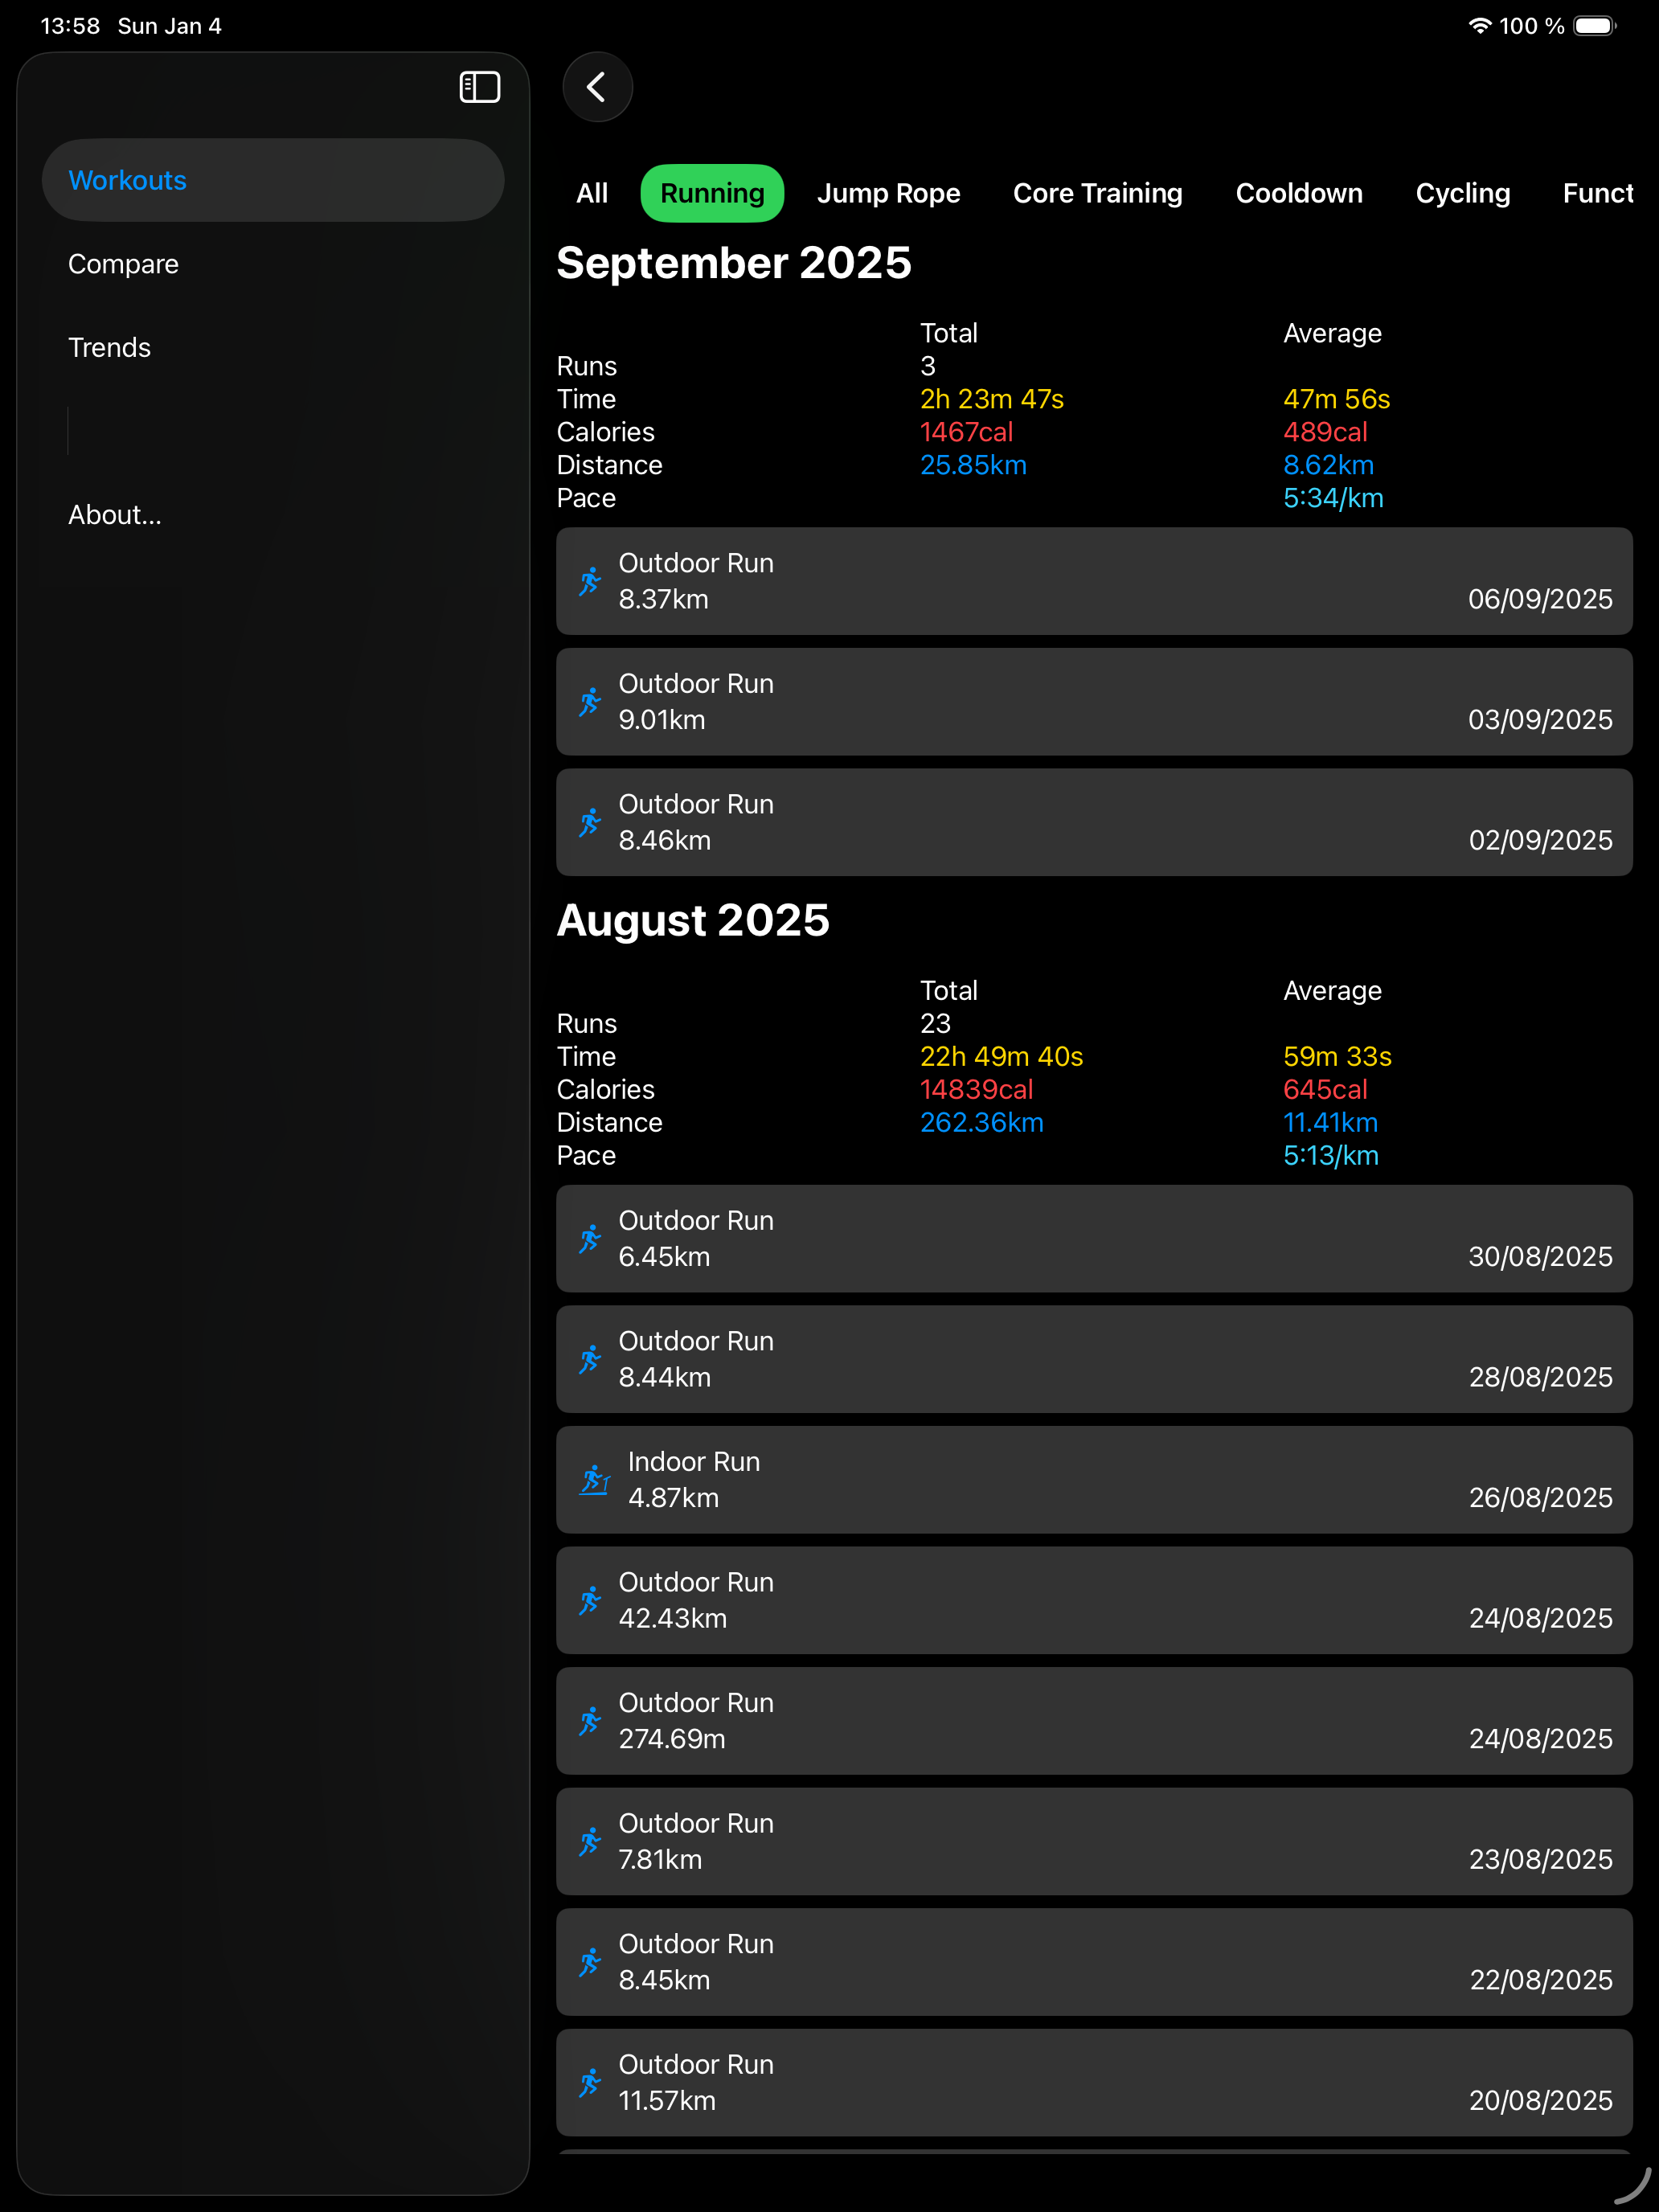This screenshot has height=2212, width=1659.
Task: Open the Jump Rope category
Action: coord(888,193)
